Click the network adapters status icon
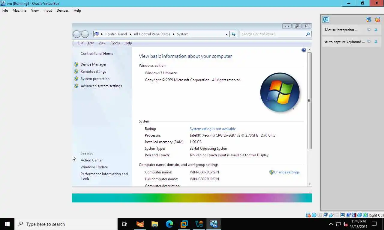Screen dimensions: 384x230 [325, 215]
